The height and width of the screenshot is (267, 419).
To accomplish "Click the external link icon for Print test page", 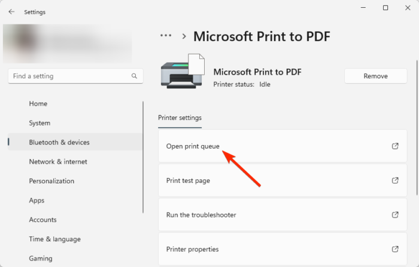I will click(x=395, y=180).
